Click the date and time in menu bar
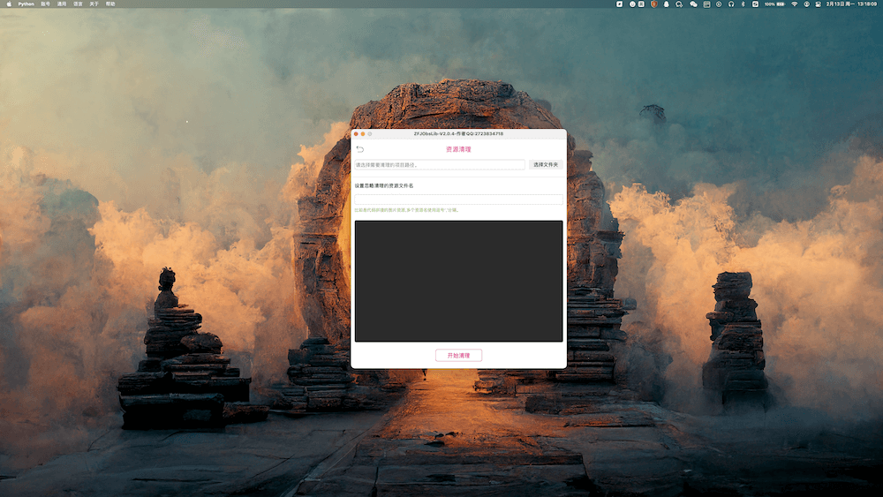Screen dimensions: 883x497 (851, 4)
